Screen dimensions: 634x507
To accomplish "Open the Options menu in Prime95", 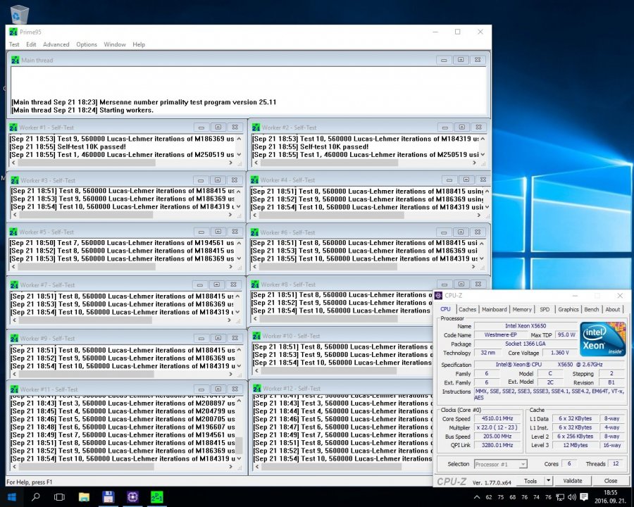I will point(87,44).
